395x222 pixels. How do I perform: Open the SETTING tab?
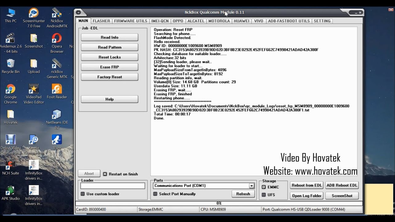point(322,21)
